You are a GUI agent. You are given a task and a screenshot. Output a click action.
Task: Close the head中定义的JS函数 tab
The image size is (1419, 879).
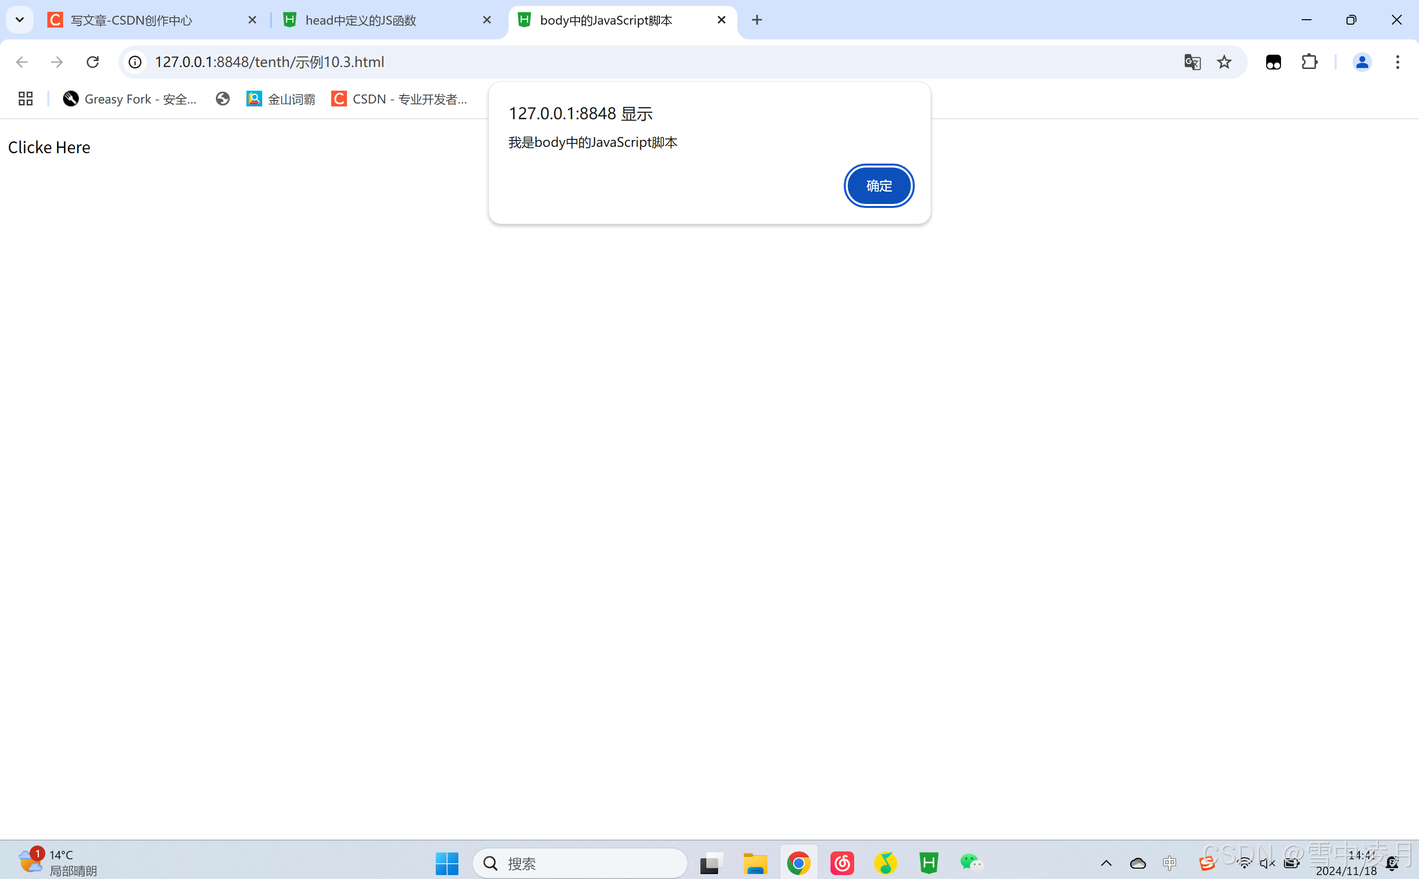pos(487,20)
